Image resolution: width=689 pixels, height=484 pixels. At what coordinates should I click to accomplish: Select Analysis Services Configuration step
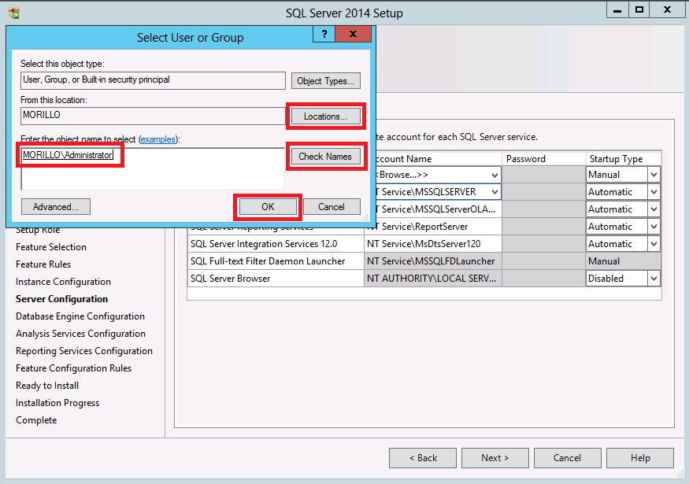click(x=80, y=334)
